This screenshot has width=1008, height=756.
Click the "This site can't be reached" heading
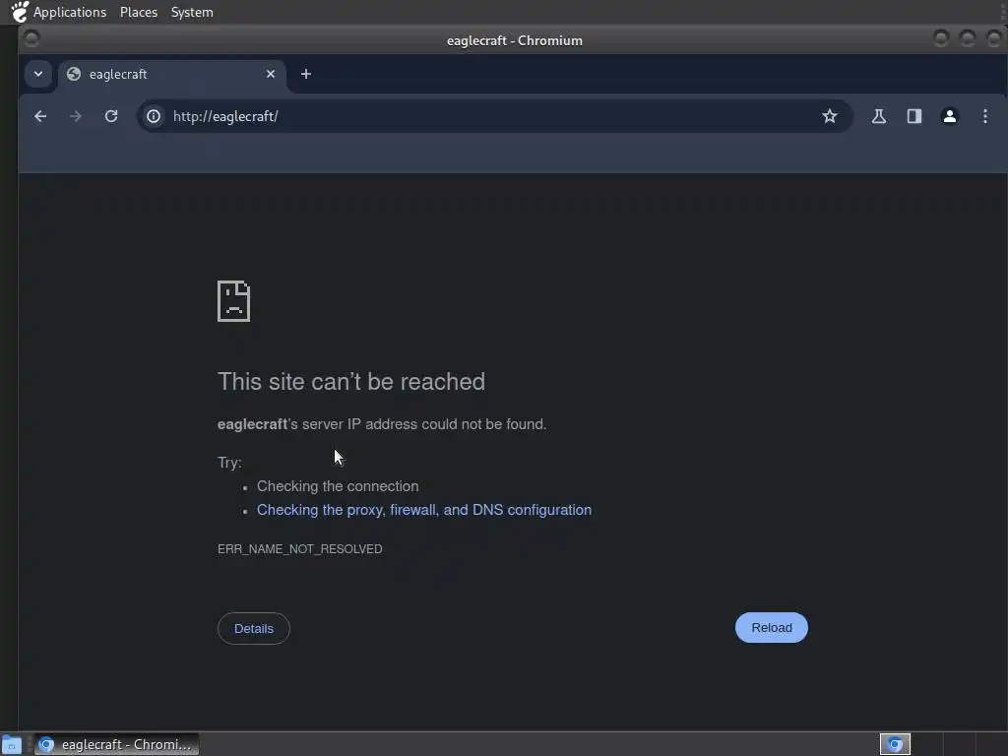(x=351, y=382)
